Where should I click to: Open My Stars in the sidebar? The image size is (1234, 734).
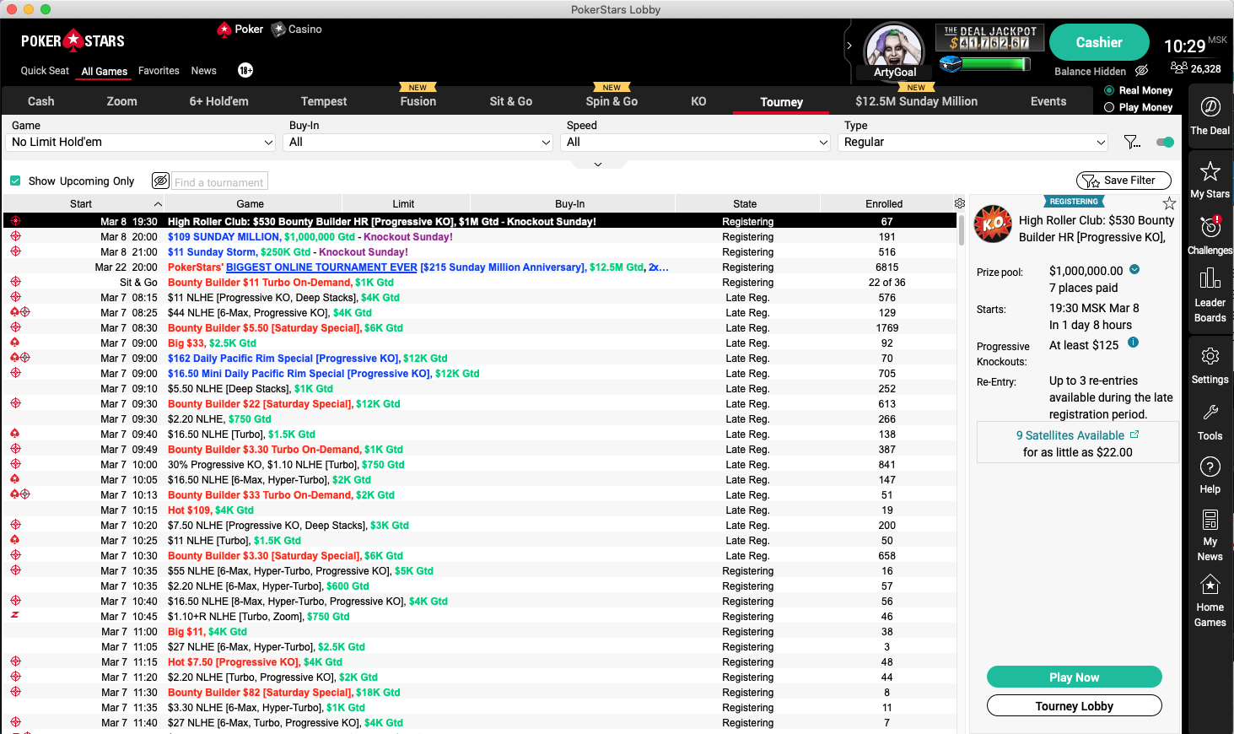click(x=1210, y=180)
